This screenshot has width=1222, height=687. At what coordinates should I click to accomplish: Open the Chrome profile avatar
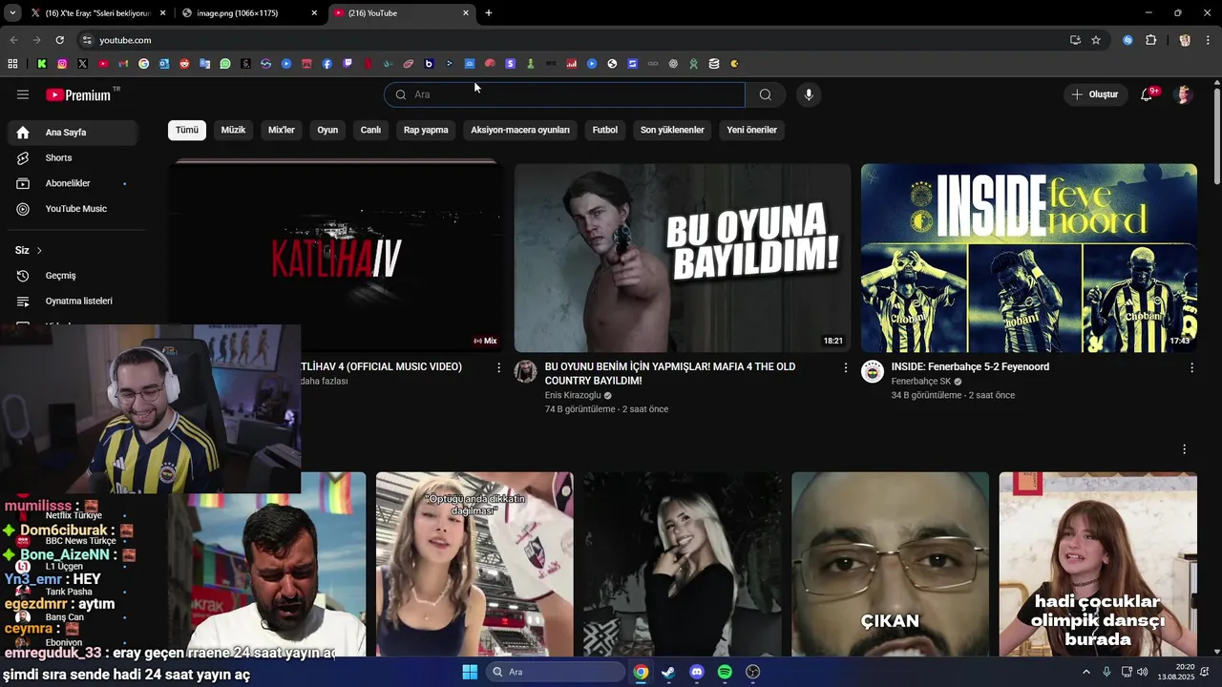click(x=1185, y=40)
